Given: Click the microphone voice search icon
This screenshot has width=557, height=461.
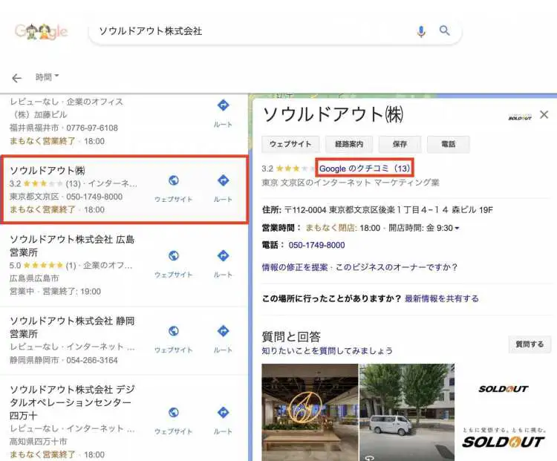Looking at the screenshot, I should (x=421, y=31).
